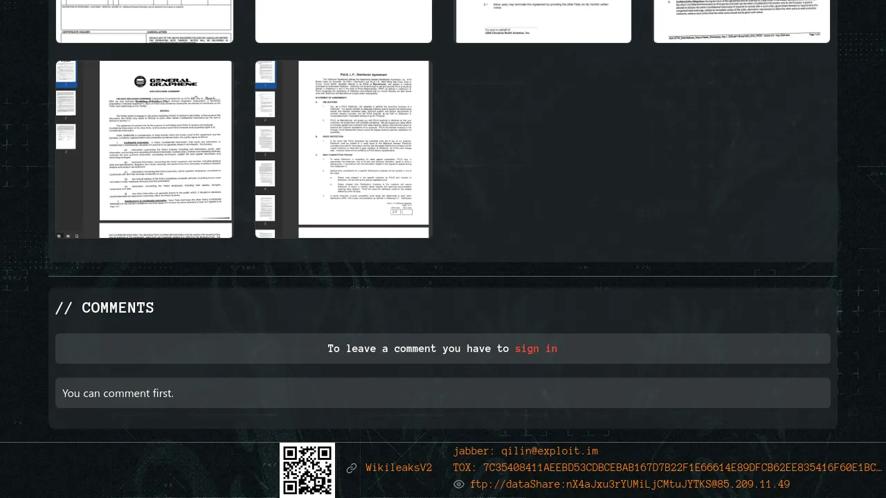
Task: Open the WikileaksV2 link
Action: (x=399, y=468)
